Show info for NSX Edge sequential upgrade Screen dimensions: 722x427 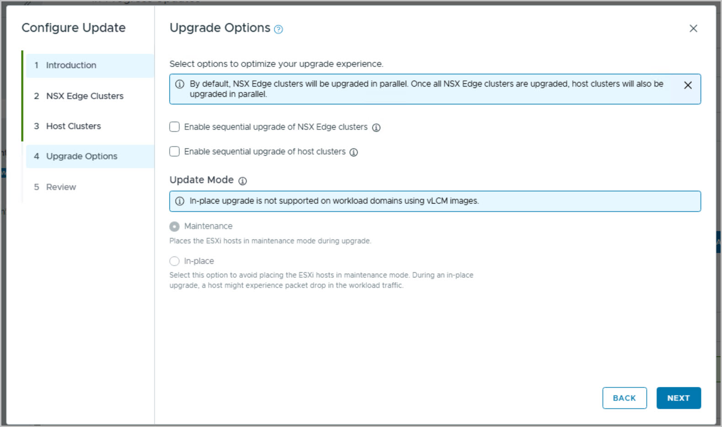[x=376, y=128]
